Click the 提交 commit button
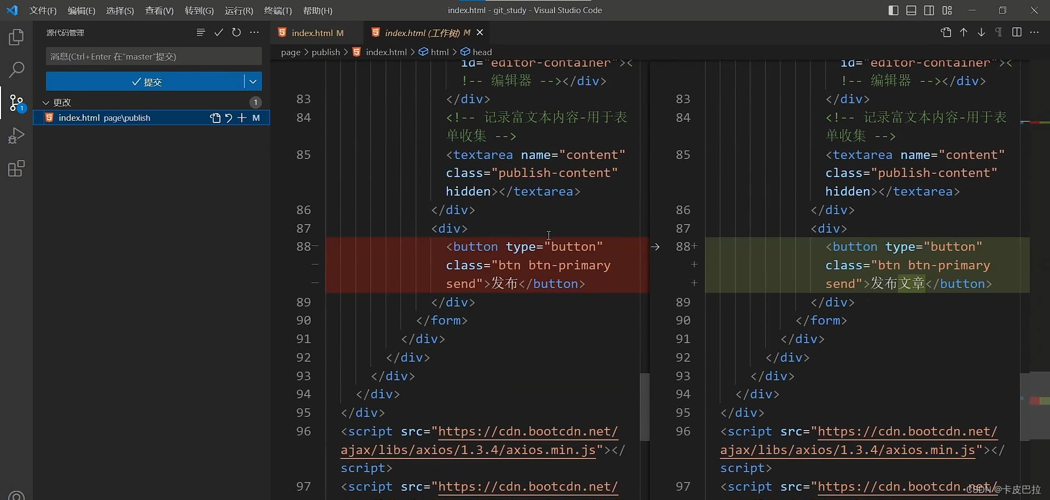 point(145,81)
